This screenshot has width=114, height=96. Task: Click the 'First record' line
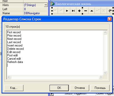coord(14,32)
